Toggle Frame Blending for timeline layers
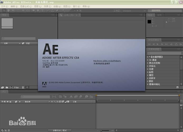 tap(76, 97)
